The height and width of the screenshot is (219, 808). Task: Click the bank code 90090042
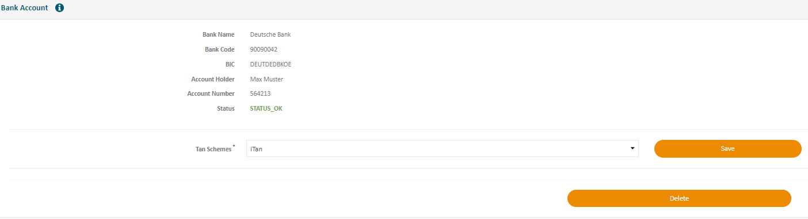tap(264, 49)
